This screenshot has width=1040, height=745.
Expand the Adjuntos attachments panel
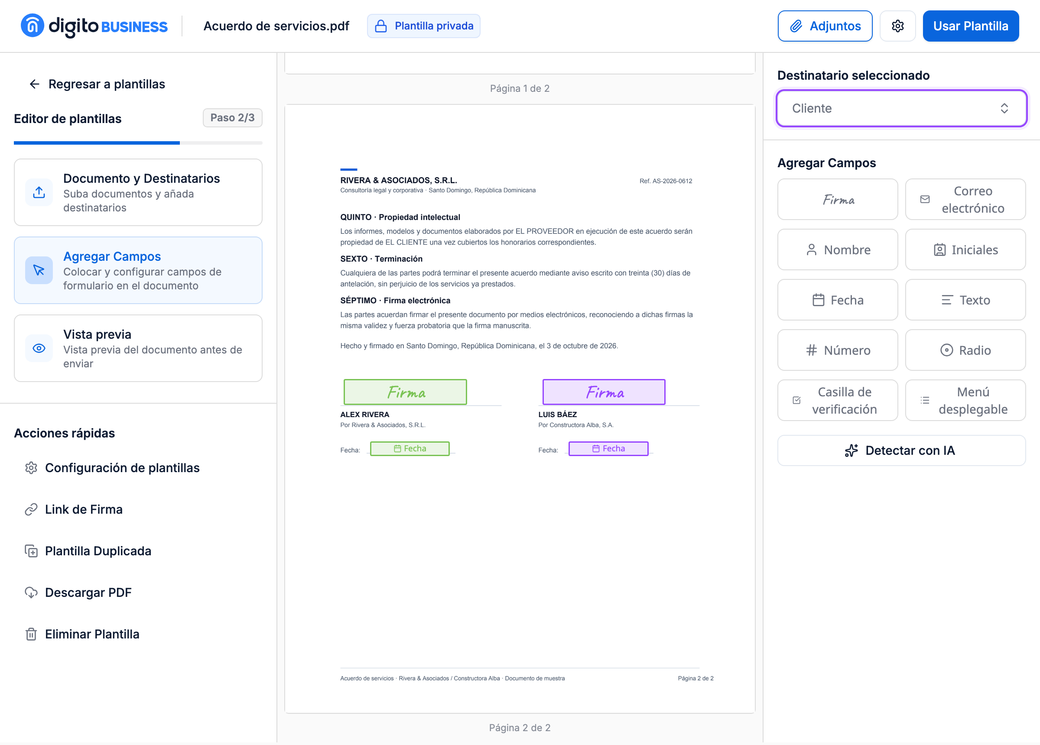coord(825,26)
